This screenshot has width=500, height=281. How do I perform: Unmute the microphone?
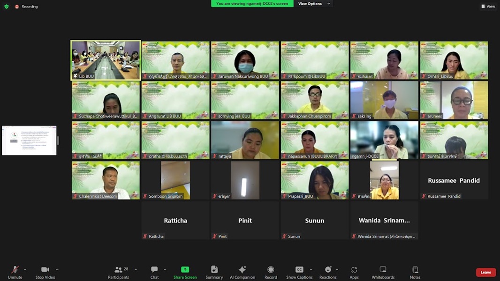[15, 272]
